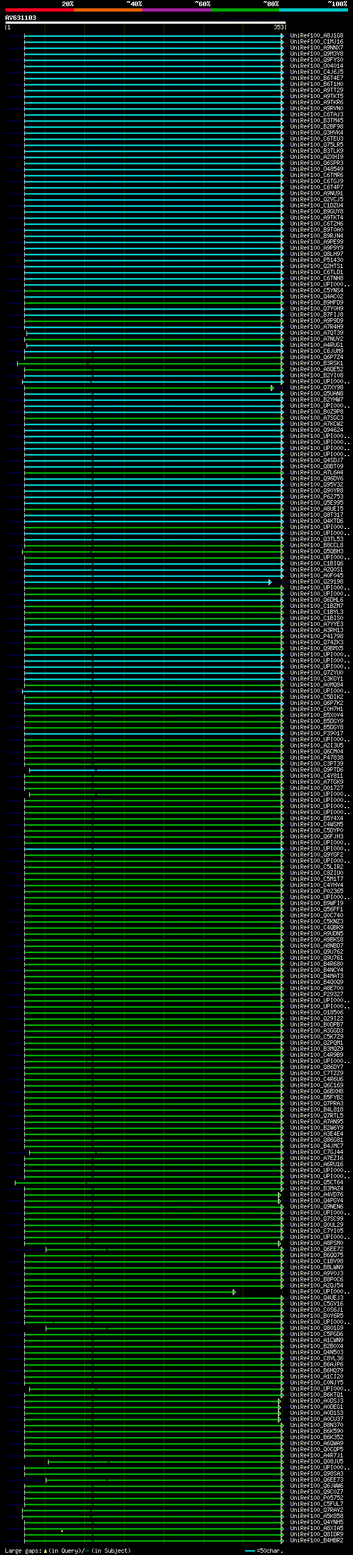Select the UniRef100_C6TMR6 label

(x=317, y=175)
